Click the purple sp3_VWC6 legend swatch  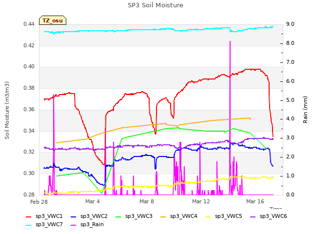(253, 216)
